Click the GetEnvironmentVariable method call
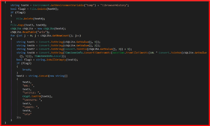The image size is (210, 126). click(67, 5)
